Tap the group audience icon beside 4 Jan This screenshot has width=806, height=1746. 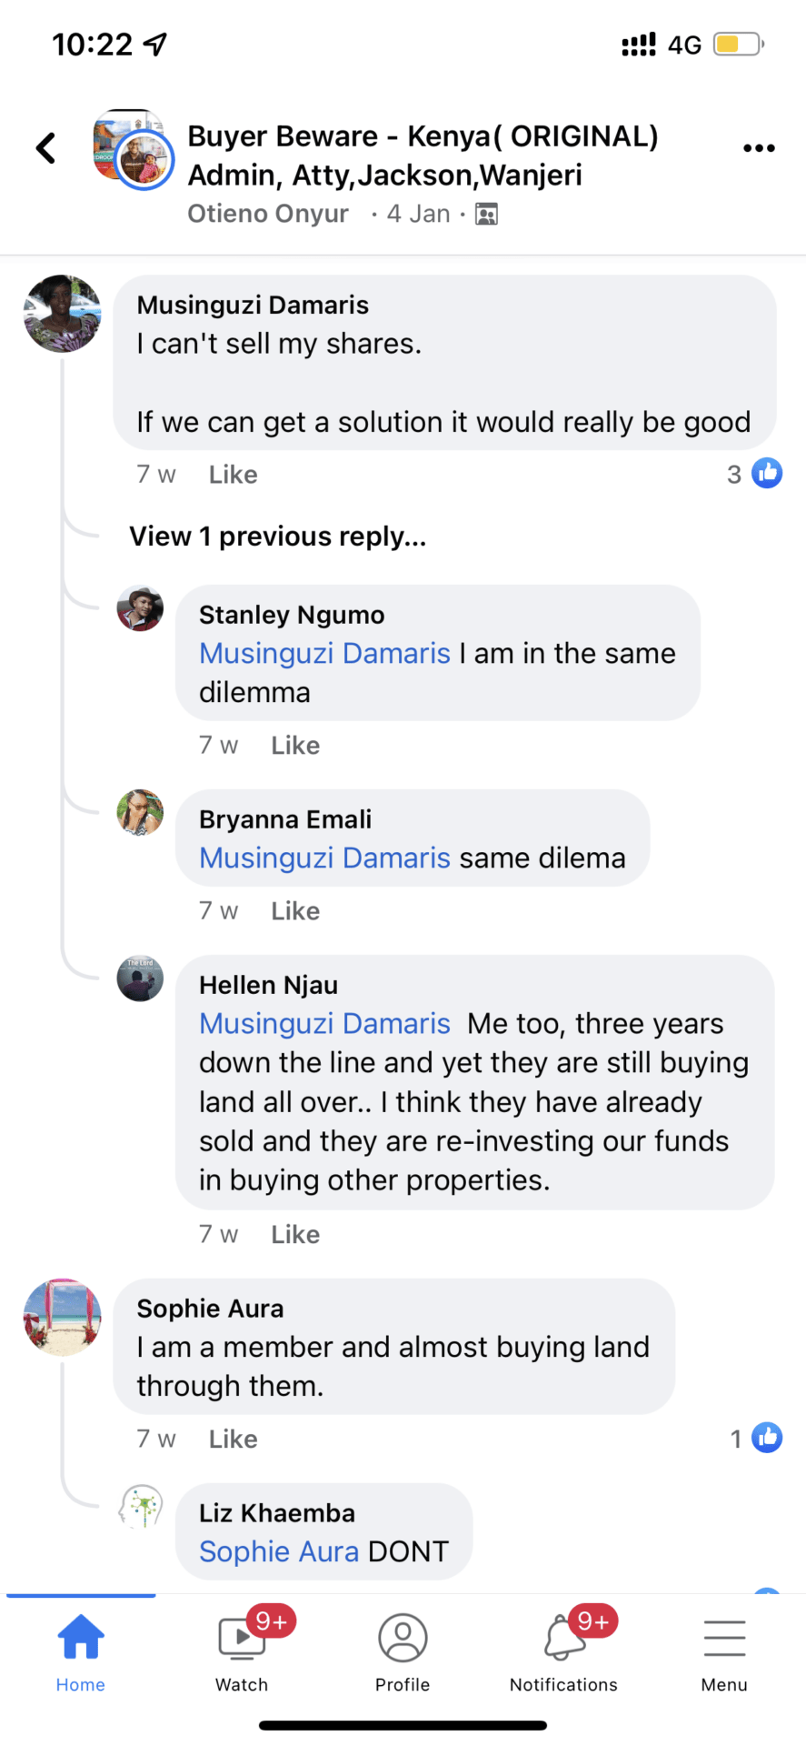[487, 215]
